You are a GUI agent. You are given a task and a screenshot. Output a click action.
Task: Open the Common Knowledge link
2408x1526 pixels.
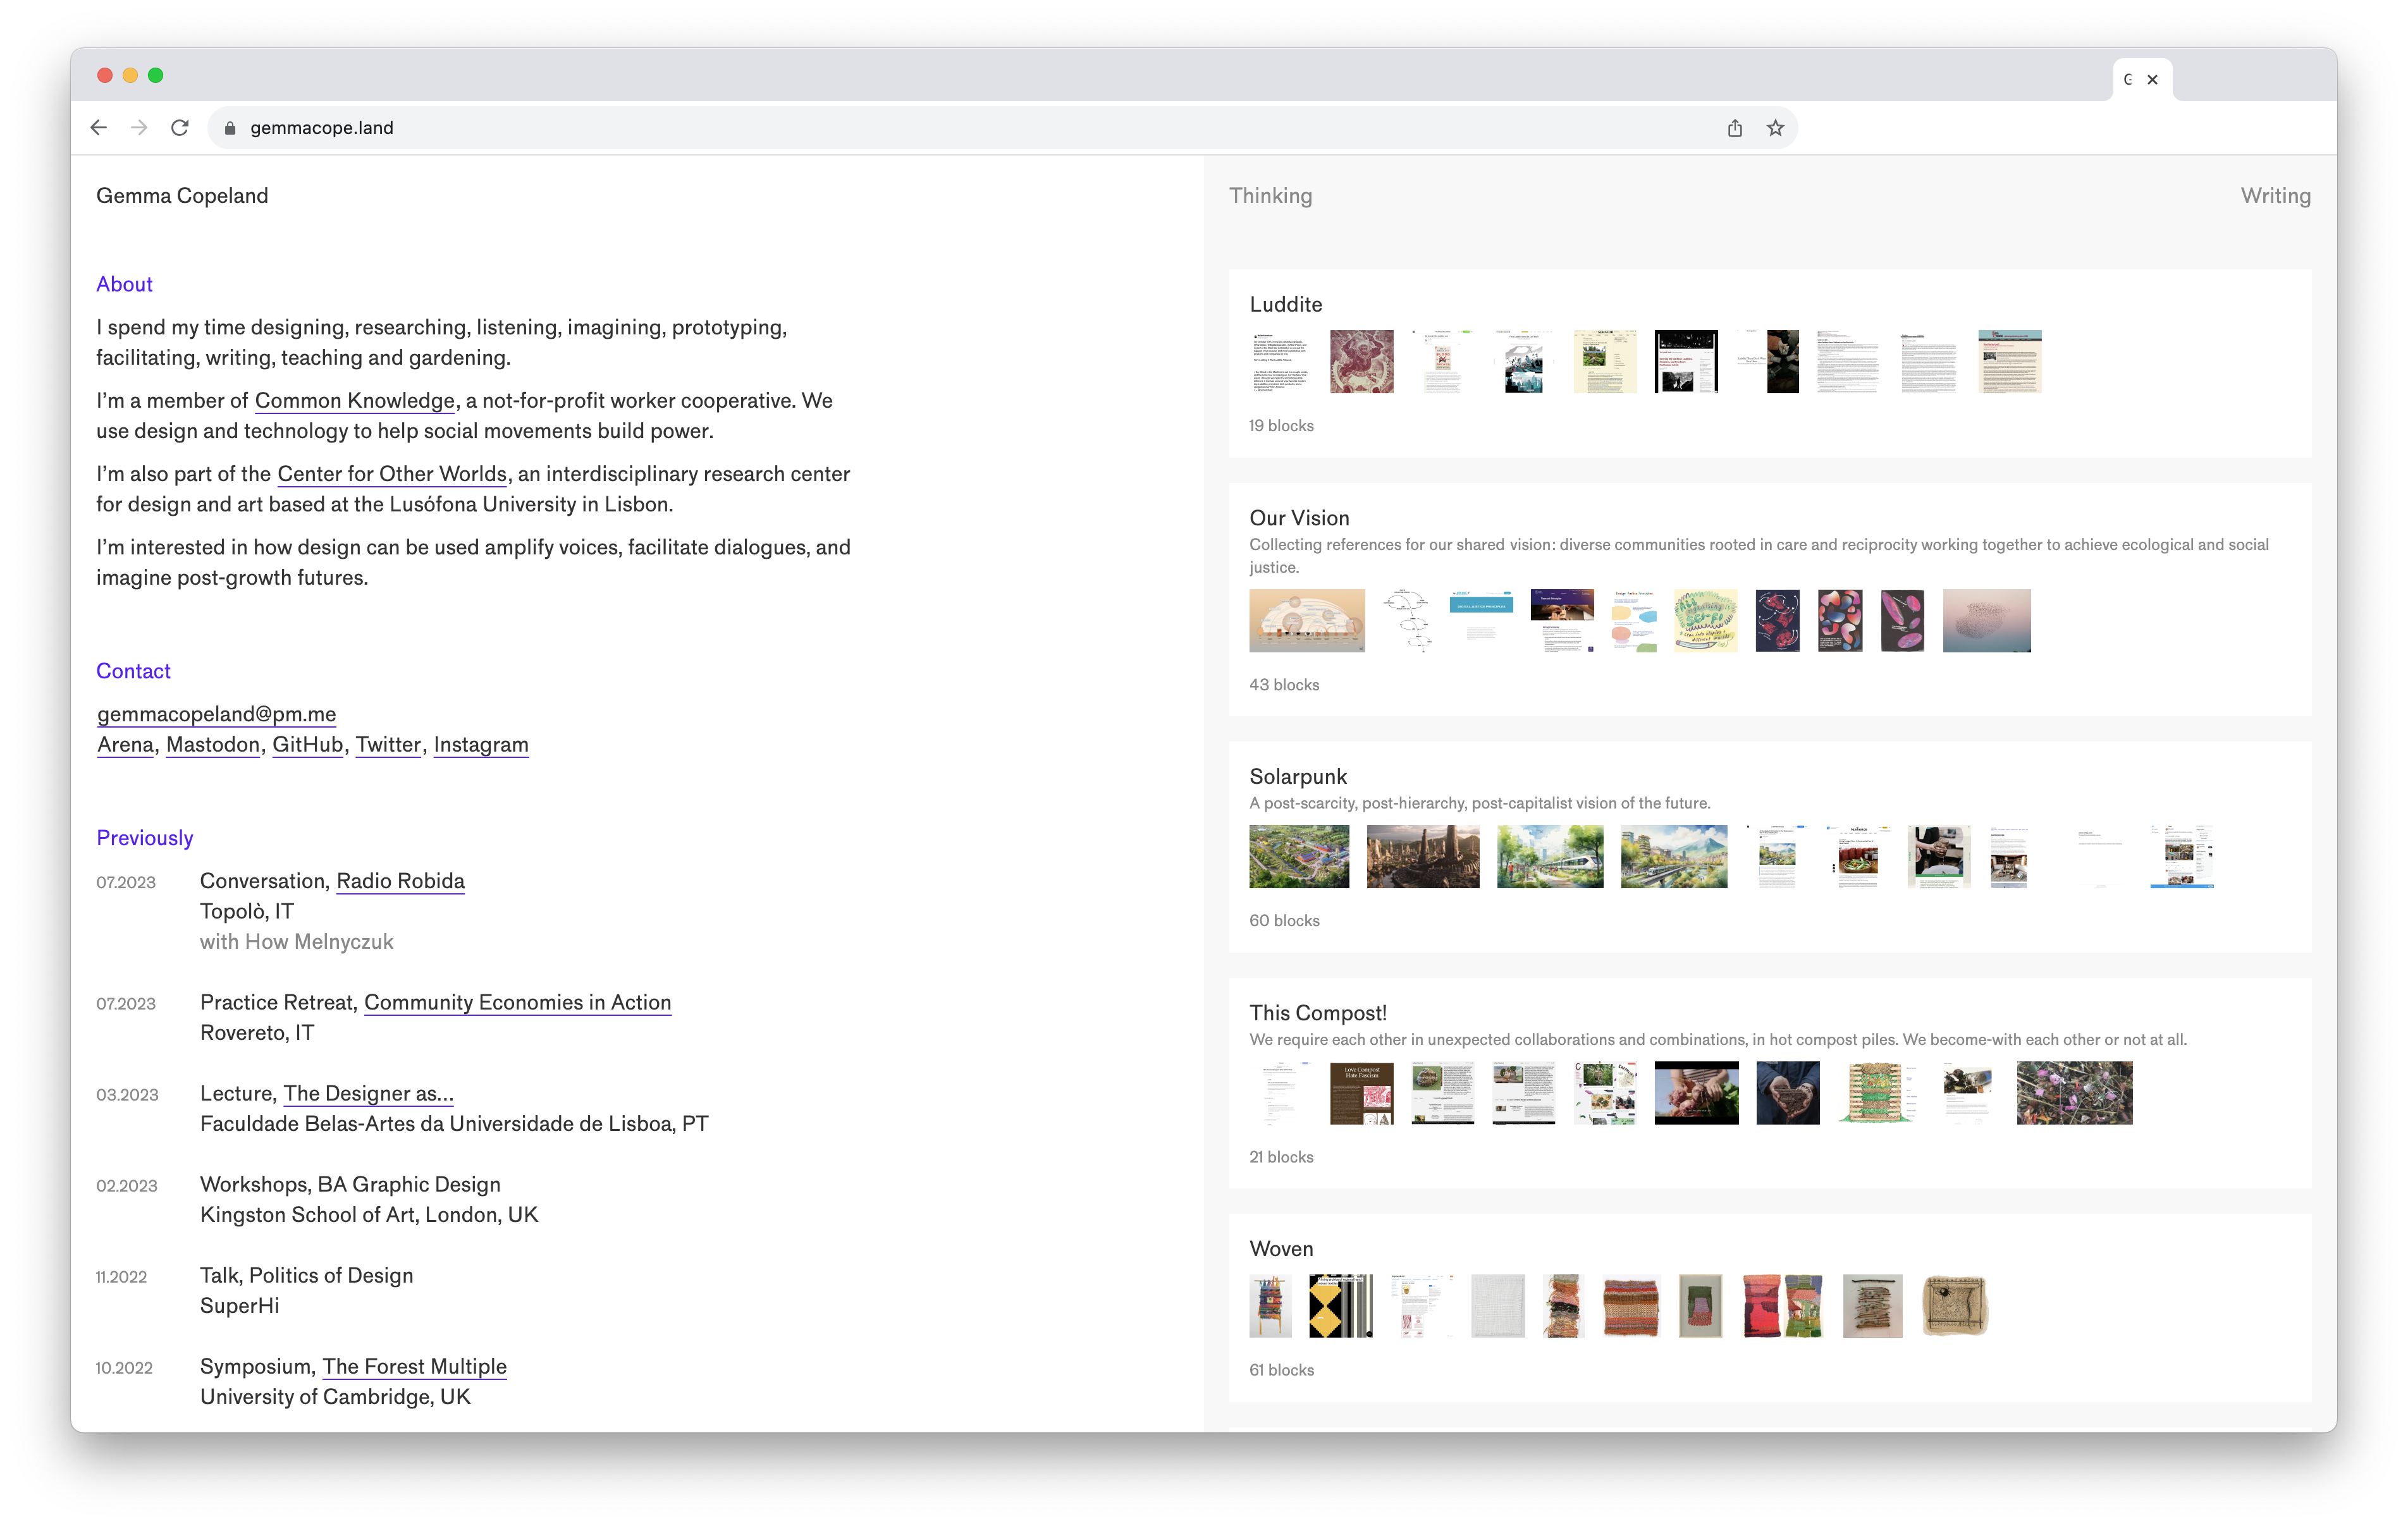[x=354, y=401]
